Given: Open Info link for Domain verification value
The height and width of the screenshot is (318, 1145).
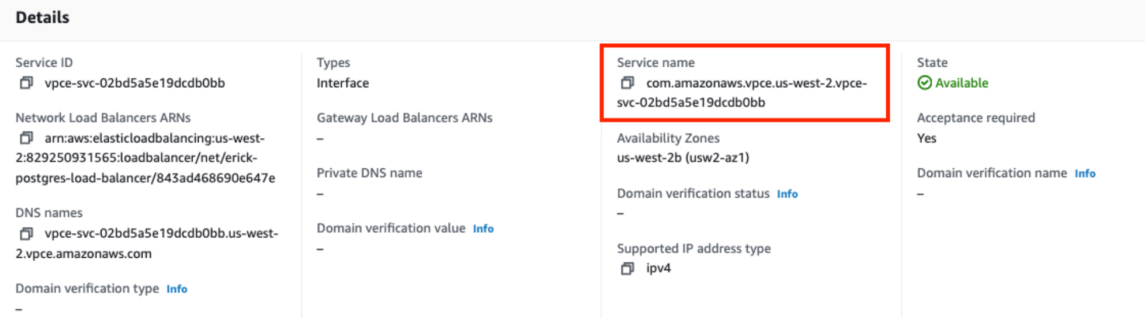Looking at the screenshot, I should coord(483,229).
